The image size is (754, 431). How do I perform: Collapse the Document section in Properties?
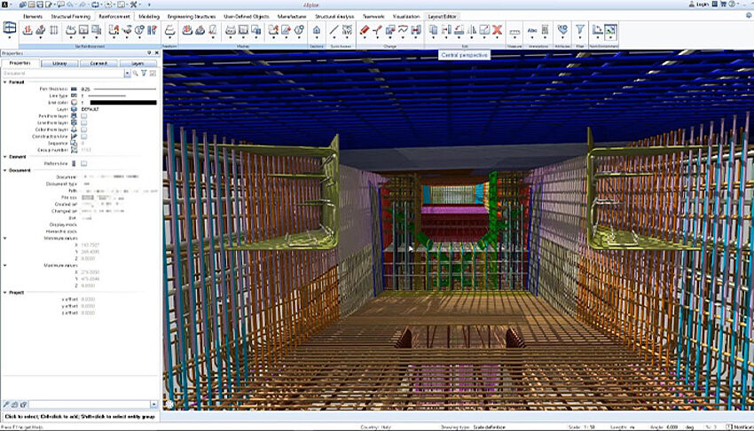[4, 170]
